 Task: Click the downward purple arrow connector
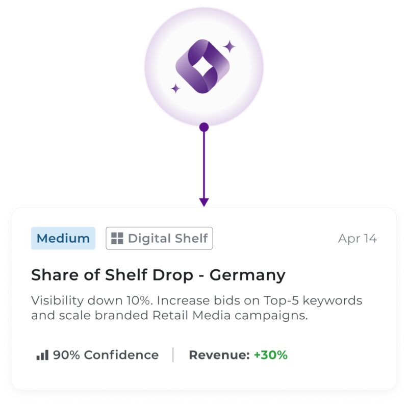tap(205, 168)
